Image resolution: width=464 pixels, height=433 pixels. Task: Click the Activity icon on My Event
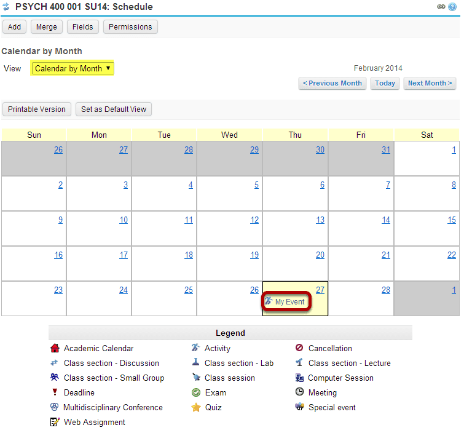269,301
